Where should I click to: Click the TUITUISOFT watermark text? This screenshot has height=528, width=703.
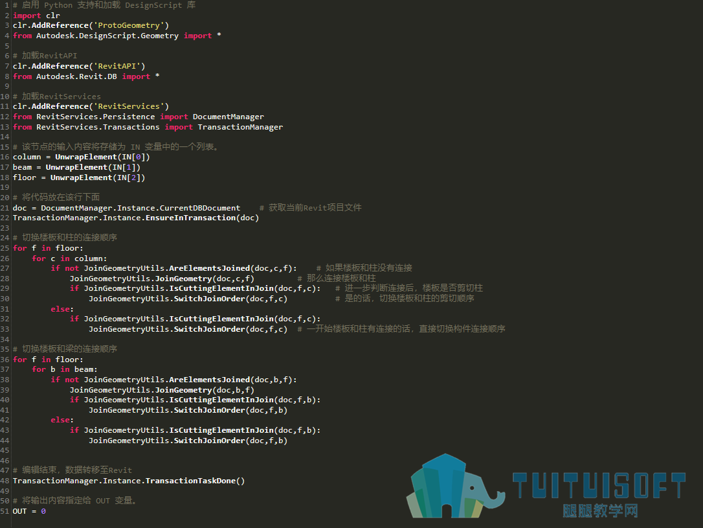[599, 485]
